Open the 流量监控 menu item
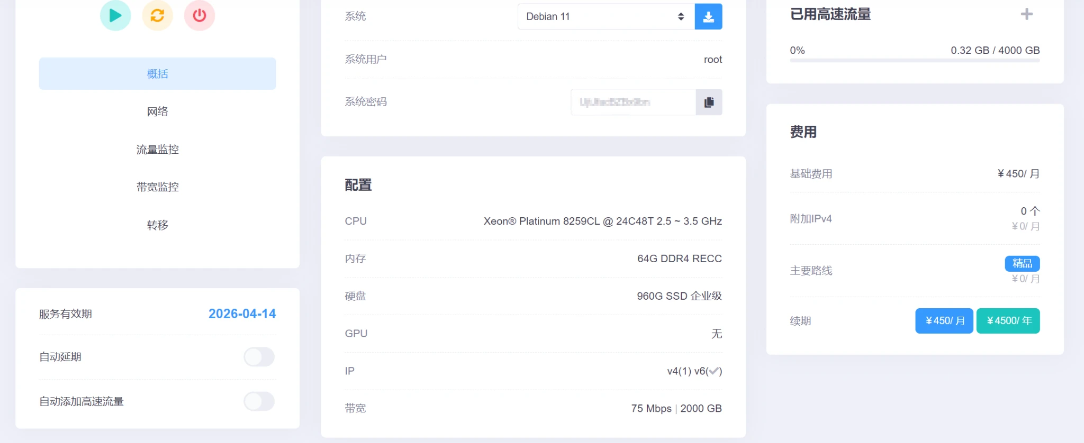 [x=157, y=150]
